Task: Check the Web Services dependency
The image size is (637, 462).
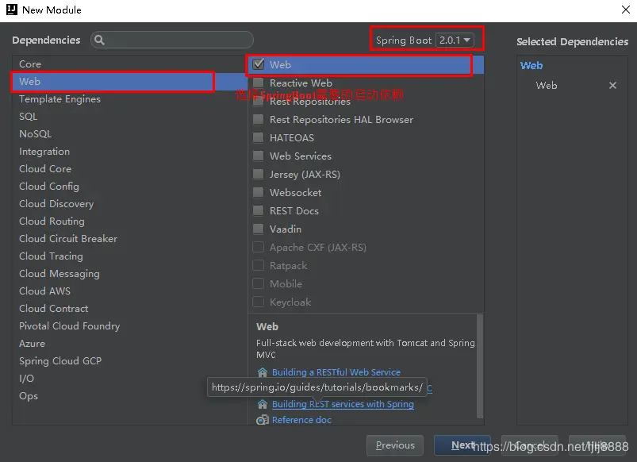Action: pyautogui.click(x=259, y=156)
